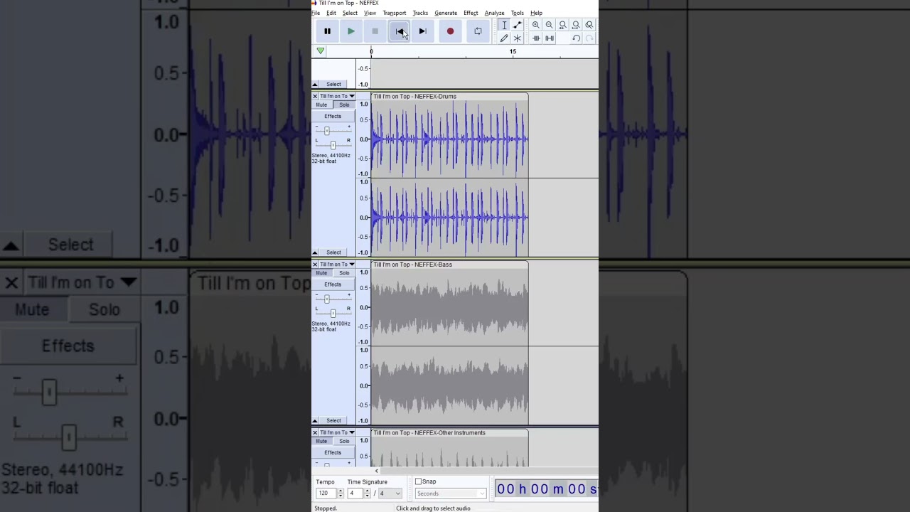Start playback with the green Play button

coord(351,31)
